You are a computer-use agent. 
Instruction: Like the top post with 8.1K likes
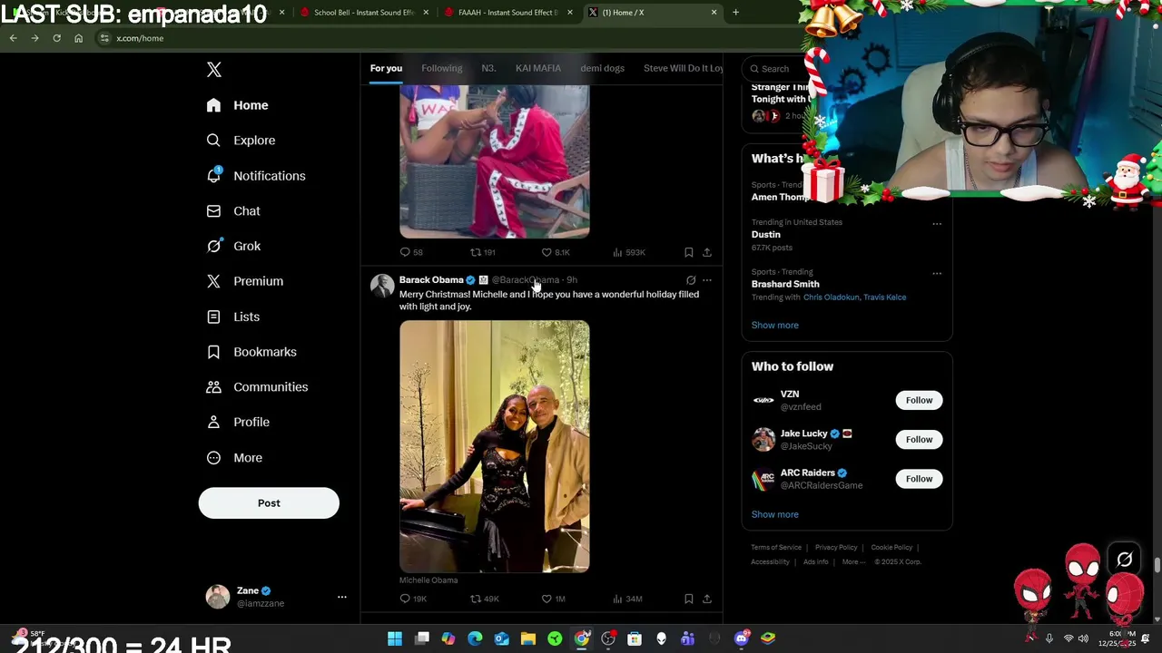click(x=556, y=252)
